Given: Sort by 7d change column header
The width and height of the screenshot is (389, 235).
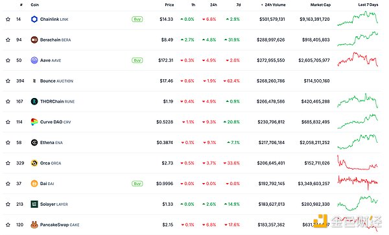Looking at the screenshot, I should pyautogui.click(x=239, y=5).
